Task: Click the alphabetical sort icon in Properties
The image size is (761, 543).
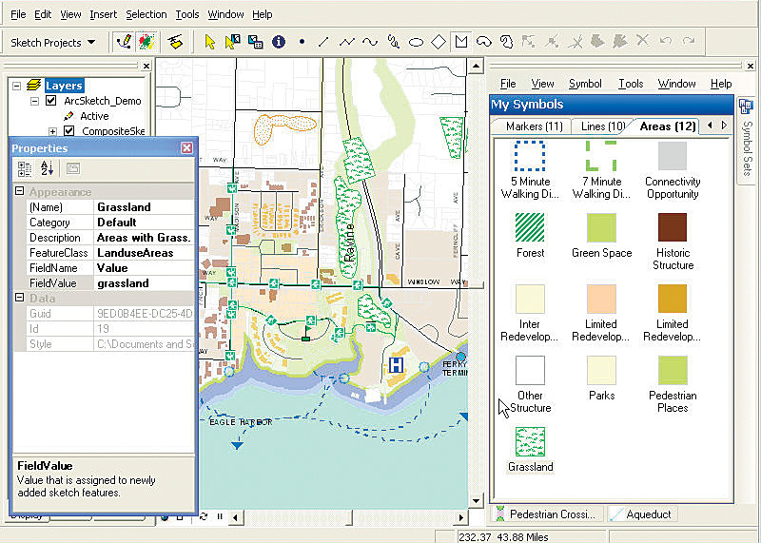Action: coord(47,168)
